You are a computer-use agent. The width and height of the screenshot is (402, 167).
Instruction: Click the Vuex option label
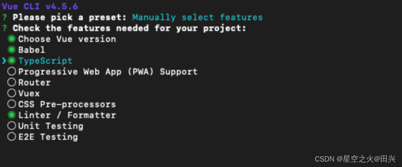click(x=29, y=93)
